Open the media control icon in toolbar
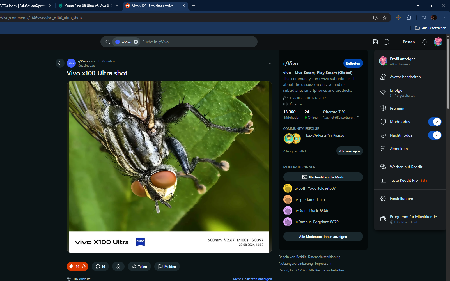450x281 pixels. tap(424, 18)
